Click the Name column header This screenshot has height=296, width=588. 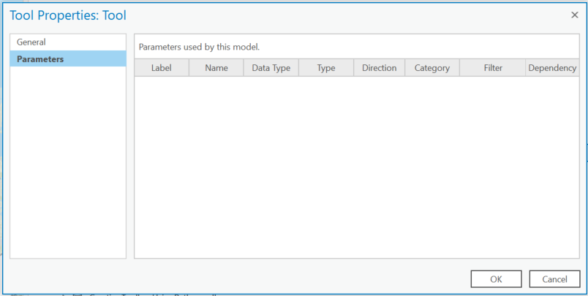pyautogui.click(x=216, y=68)
